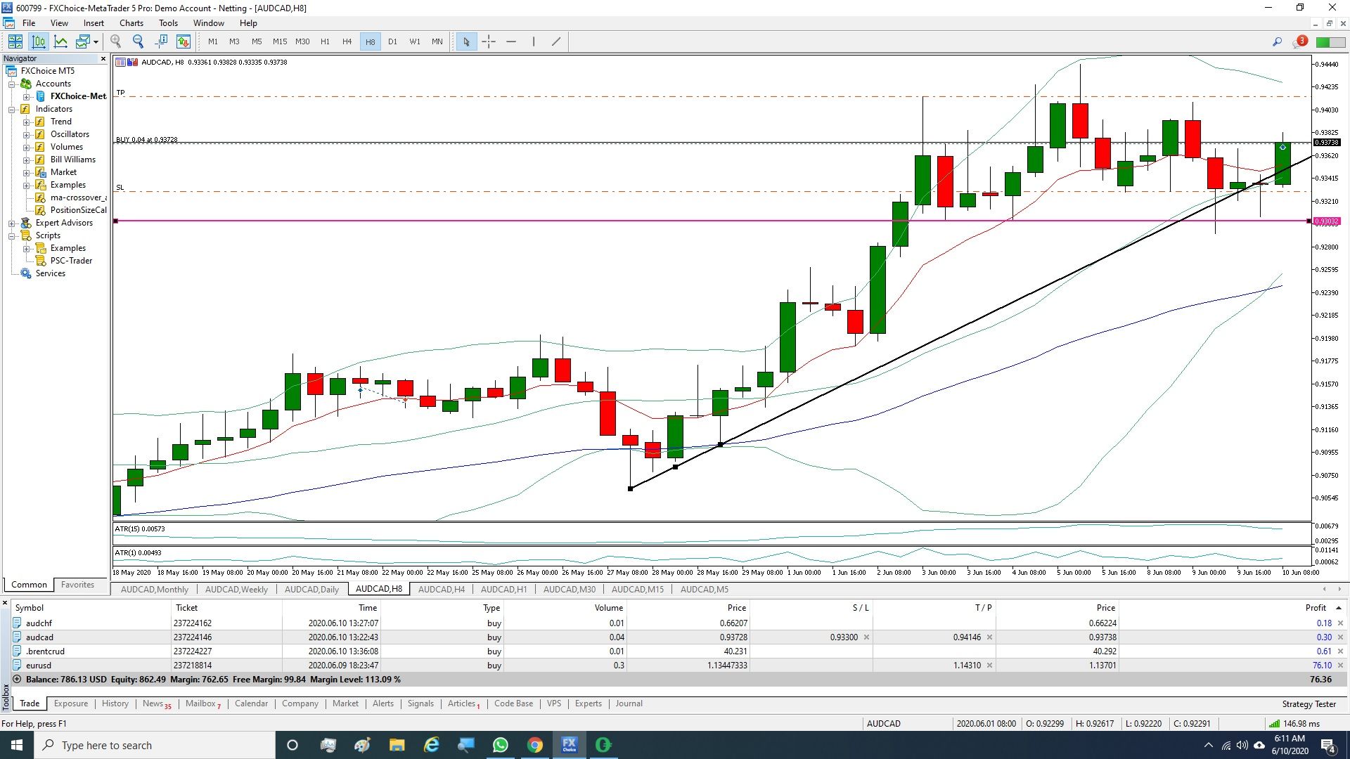Toggle the H8 timeframe button
Viewport: 1350px width, 759px height.
pyautogui.click(x=370, y=41)
